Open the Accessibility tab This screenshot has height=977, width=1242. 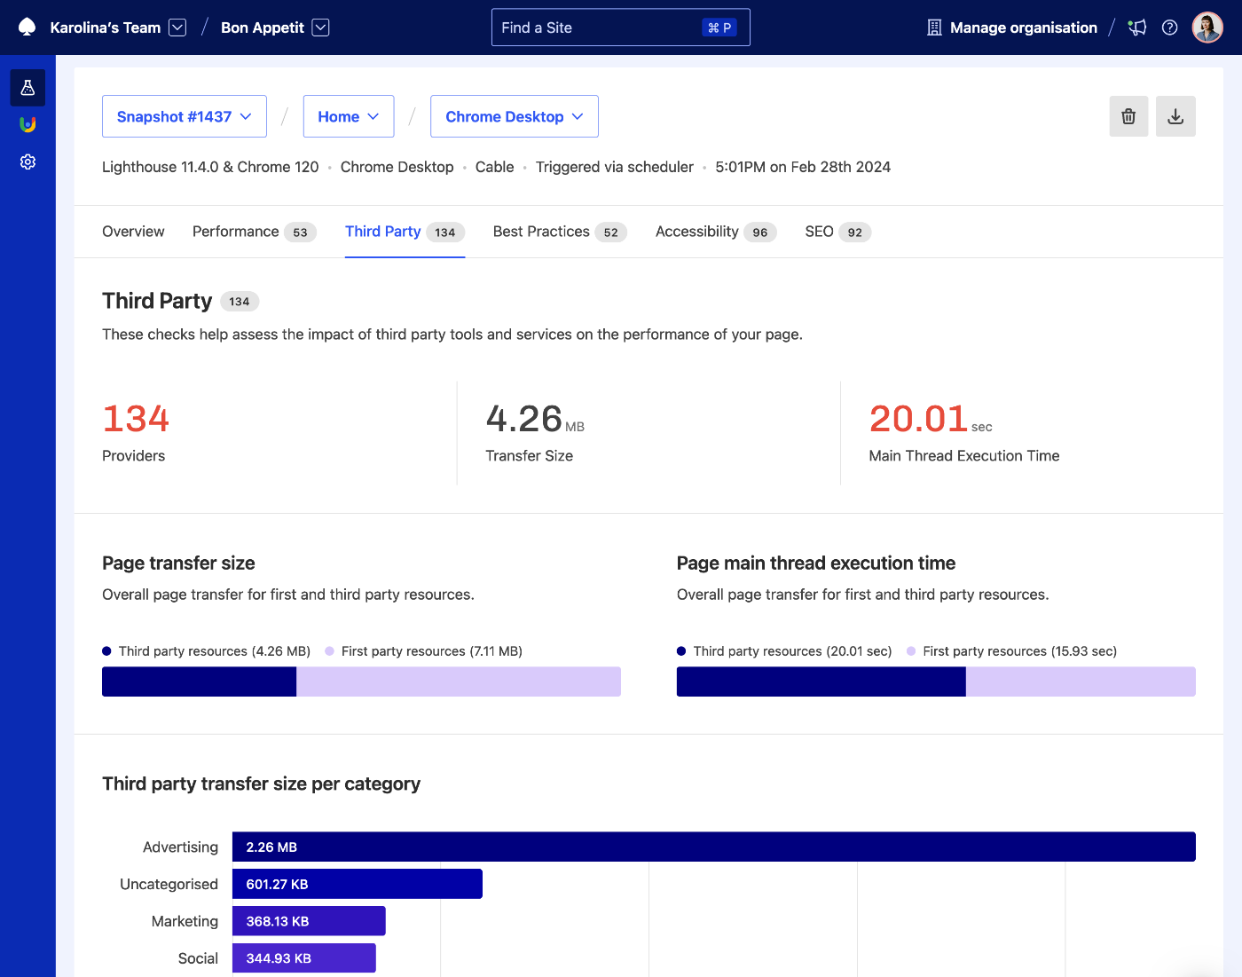(696, 232)
